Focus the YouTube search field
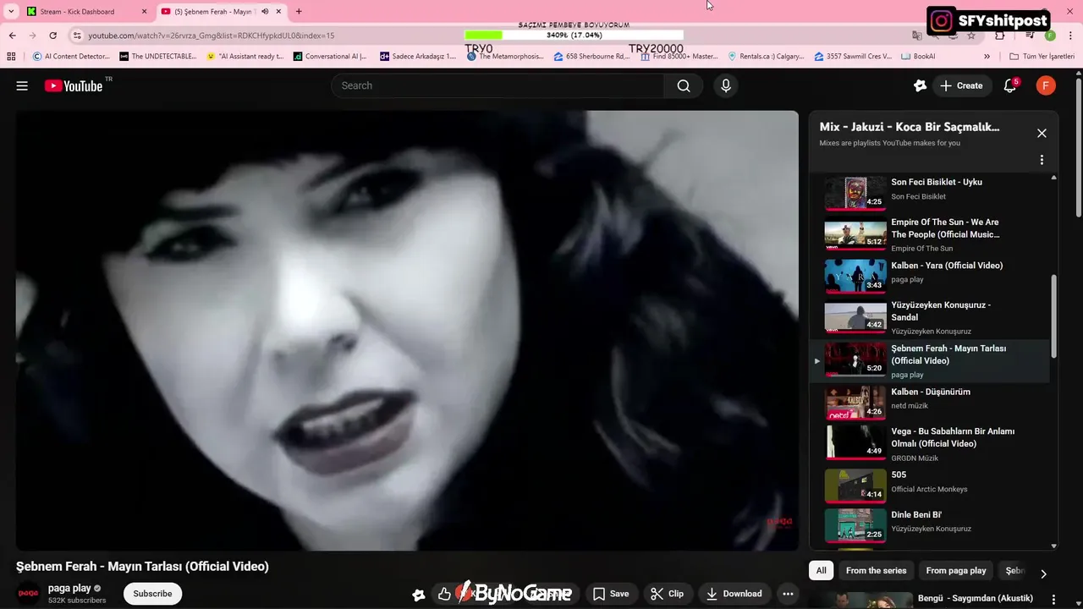 coord(498,85)
